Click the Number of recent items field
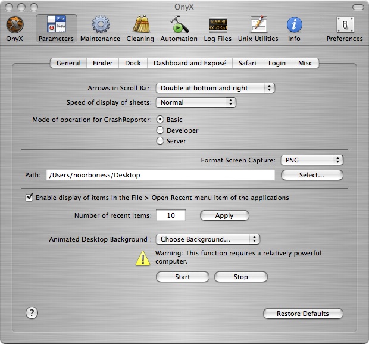The width and height of the screenshot is (369, 344). click(x=171, y=215)
